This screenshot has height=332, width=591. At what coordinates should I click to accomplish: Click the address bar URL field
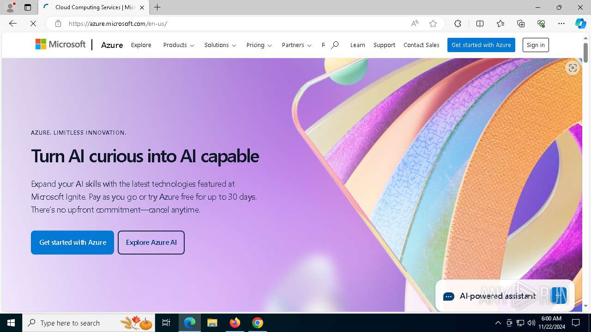pos(235,24)
